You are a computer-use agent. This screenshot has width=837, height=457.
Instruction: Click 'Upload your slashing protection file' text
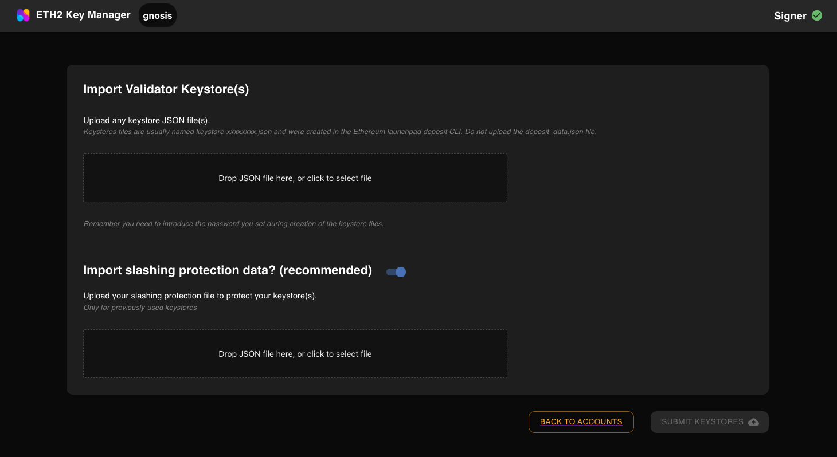[x=200, y=296]
